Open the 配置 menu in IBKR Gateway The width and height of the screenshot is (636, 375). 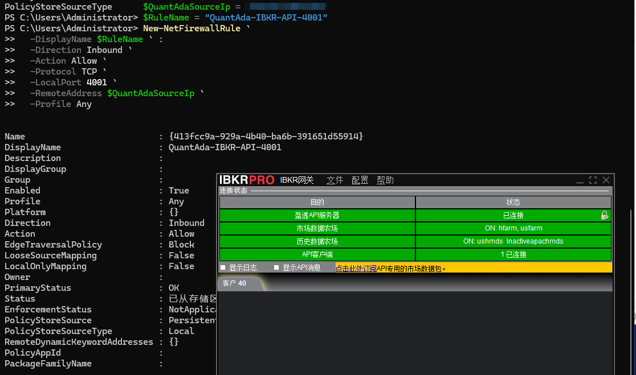pos(360,180)
